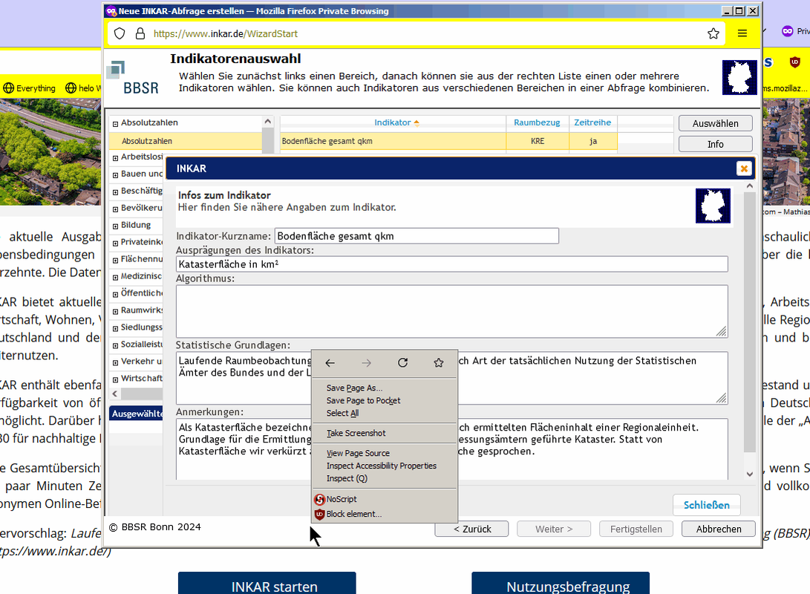Image resolution: width=810 pixels, height=594 pixels.
Task: Select the Bodenfläche gesamt qkm row
Action: click(393, 141)
